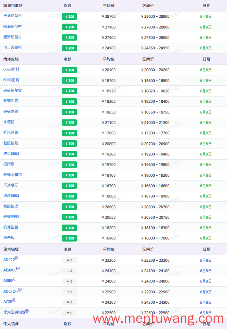227x329 pixels.
Task: Open the ADC12 ingot link
Action: tap(9, 260)
